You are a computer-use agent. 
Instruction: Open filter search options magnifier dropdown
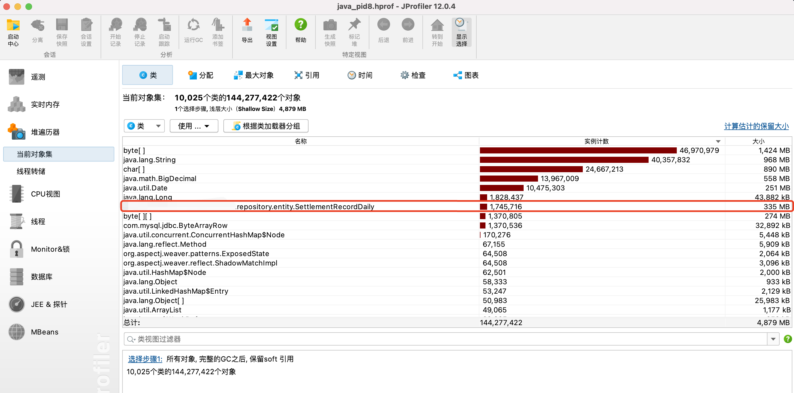click(131, 339)
